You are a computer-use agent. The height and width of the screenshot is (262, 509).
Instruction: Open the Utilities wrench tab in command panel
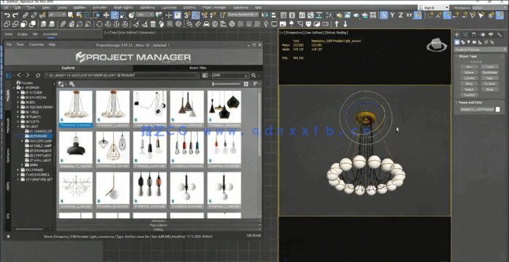point(500,35)
